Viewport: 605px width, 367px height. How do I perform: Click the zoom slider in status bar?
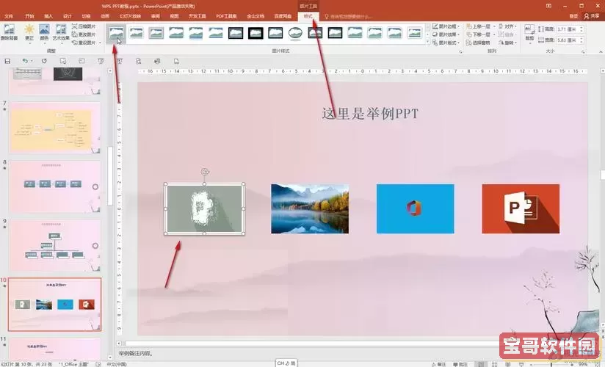coord(551,364)
